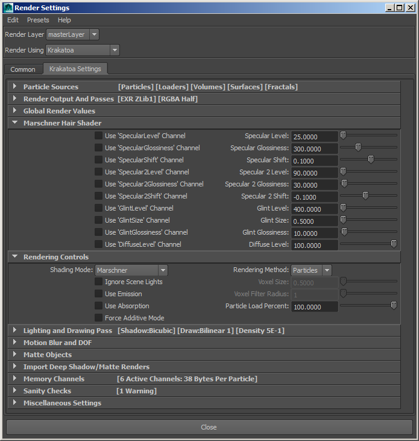Click the Diffuse Level value field

315,246
